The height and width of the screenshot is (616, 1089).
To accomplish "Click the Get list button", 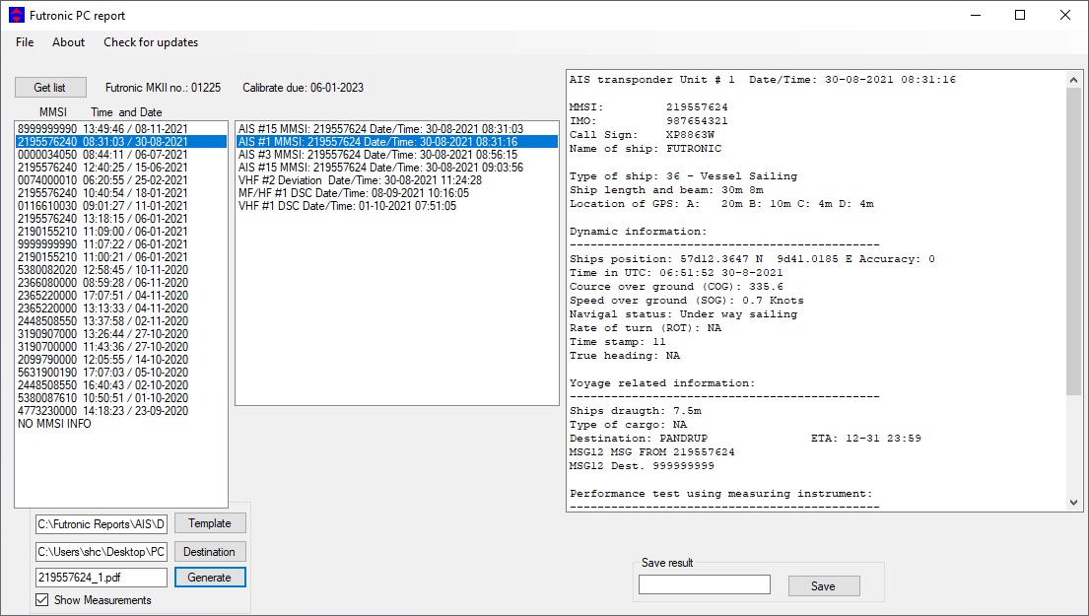I will pos(50,88).
